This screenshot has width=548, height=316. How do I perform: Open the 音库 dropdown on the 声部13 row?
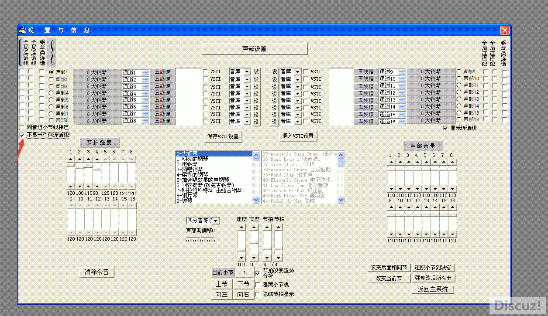(298, 100)
